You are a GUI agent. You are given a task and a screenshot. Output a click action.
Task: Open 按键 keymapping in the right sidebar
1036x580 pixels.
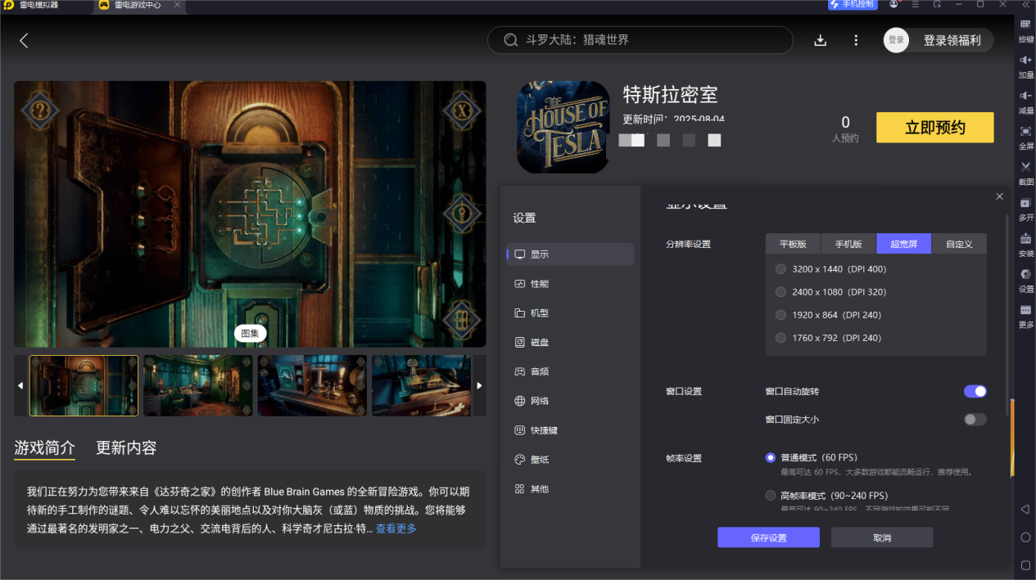pyautogui.click(x=1025, y=31)
